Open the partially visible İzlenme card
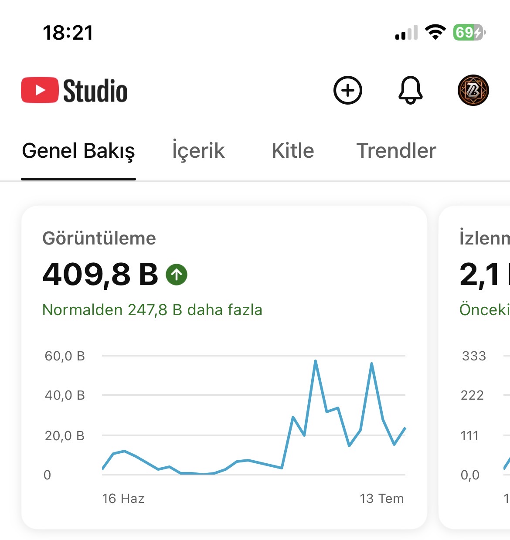 tap(475, 368)
